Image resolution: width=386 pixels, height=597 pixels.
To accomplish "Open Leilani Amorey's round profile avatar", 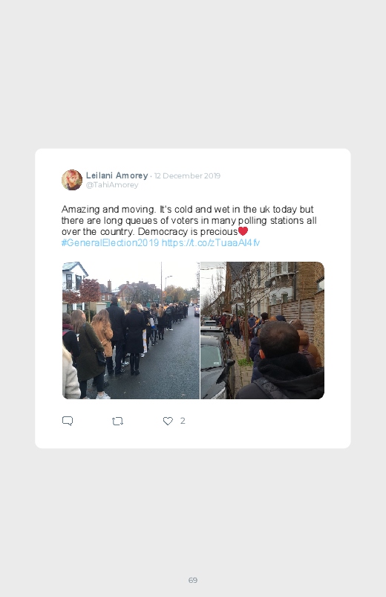I will click(x=72, y=180).
